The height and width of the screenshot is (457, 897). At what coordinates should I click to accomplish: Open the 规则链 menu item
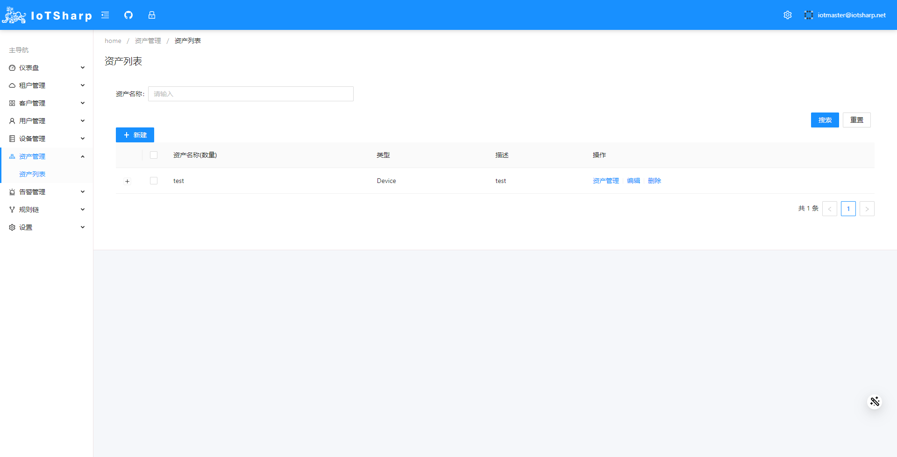(x=46, y=210)
